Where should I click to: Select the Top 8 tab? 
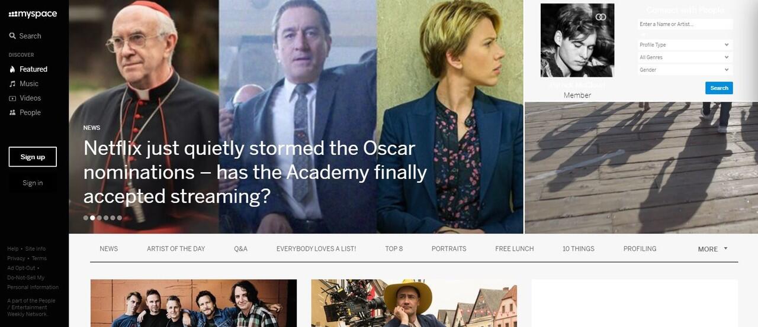394,249
